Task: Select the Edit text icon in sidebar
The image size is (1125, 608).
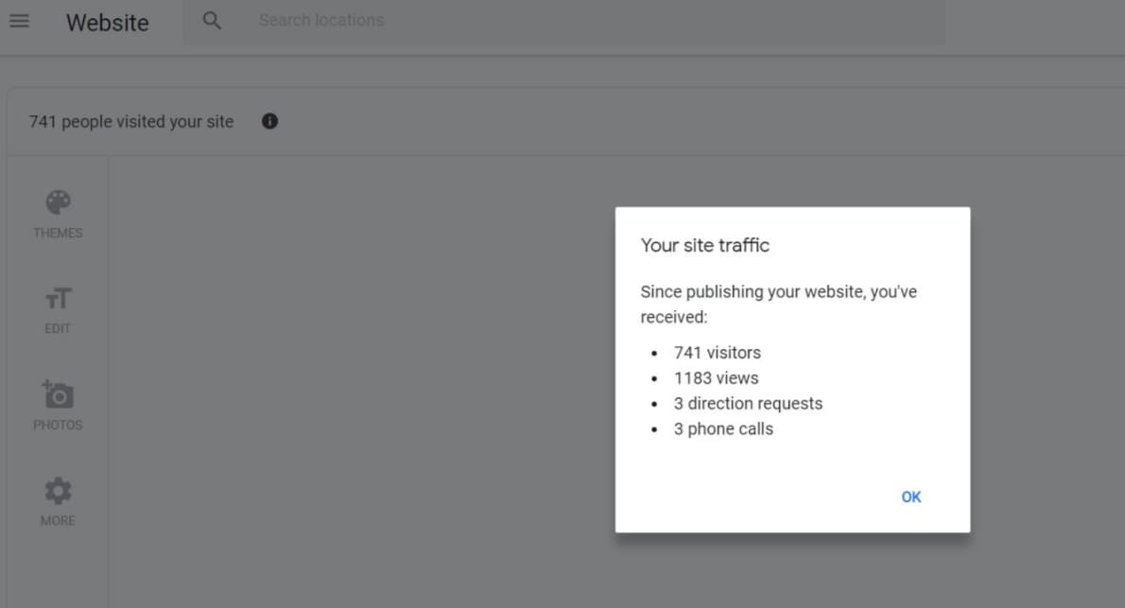Action: 58,298
